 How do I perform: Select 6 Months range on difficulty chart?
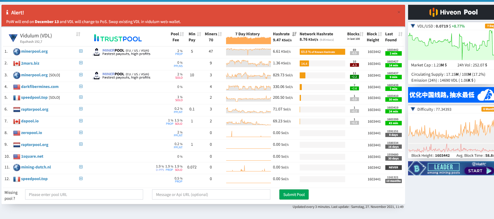point(487,109)
